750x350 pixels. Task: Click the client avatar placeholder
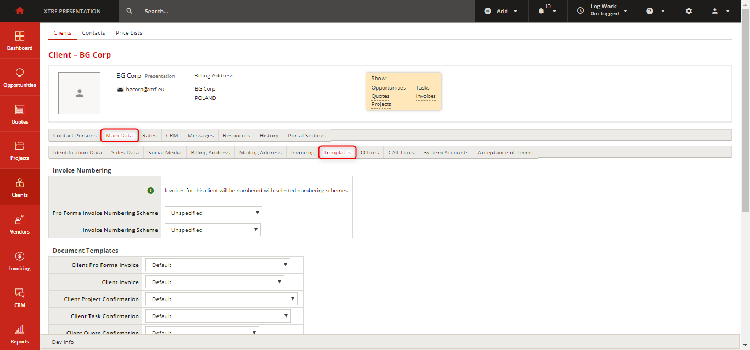[80, 93]
